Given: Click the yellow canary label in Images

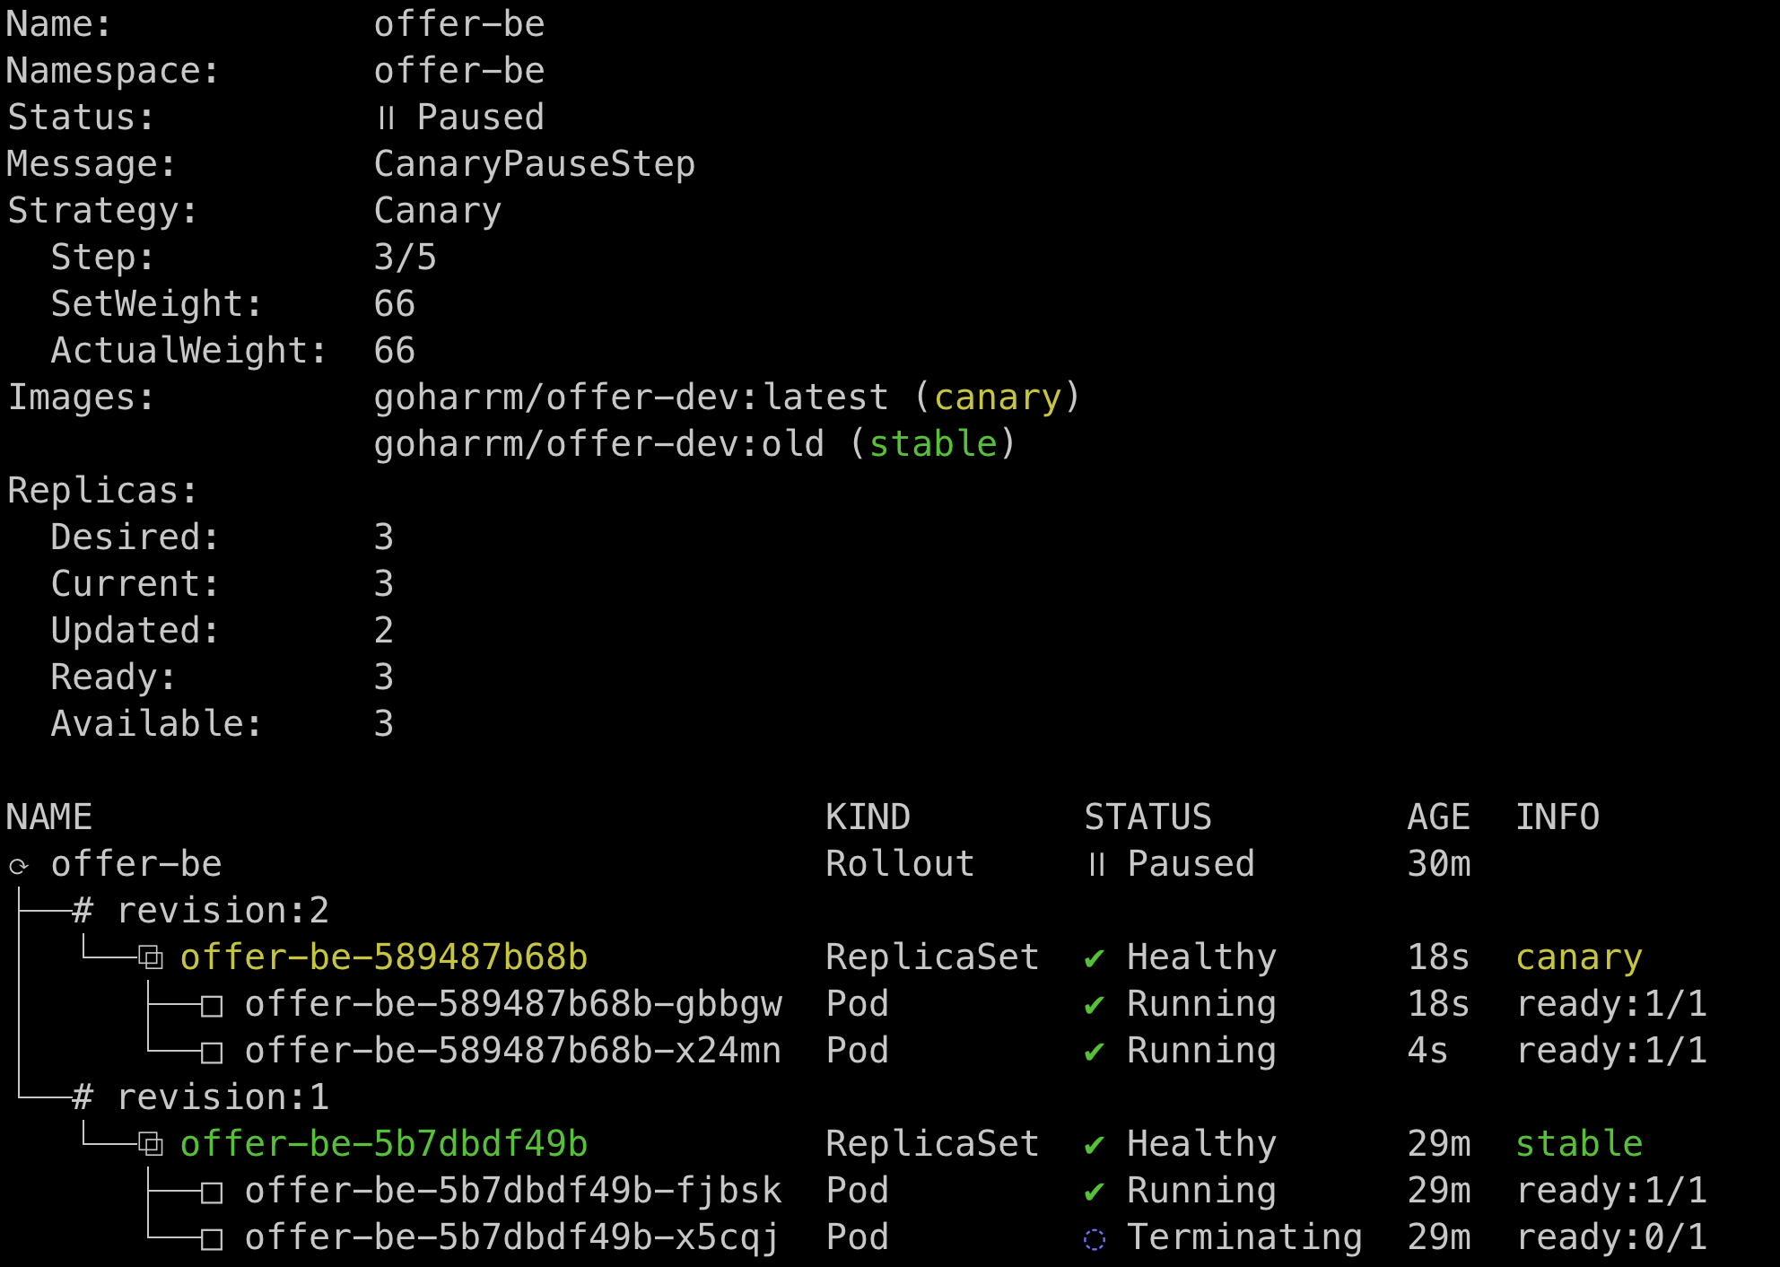Looking at the screenshot, I should tap(997, 398).
